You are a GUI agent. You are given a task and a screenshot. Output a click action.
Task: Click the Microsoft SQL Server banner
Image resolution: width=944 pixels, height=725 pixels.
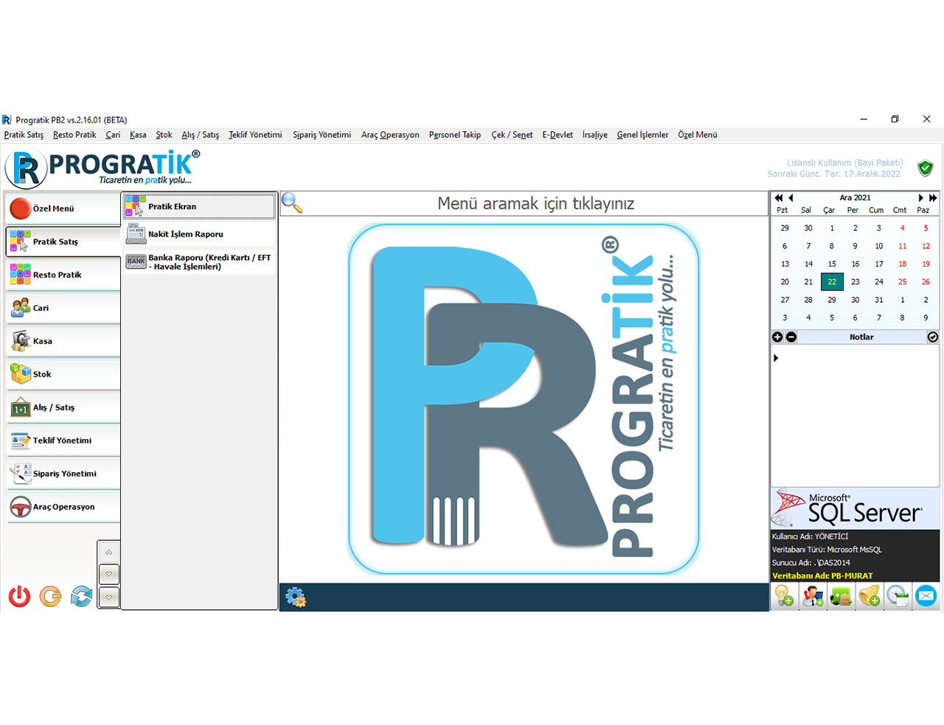[x=855, y=508]
